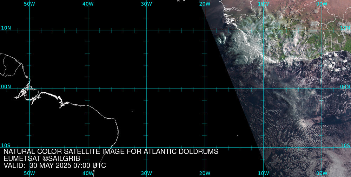Screen dimensions: 351x177
Task: Click the 20W label along the top edge
Action: click(x=205, y=4)
